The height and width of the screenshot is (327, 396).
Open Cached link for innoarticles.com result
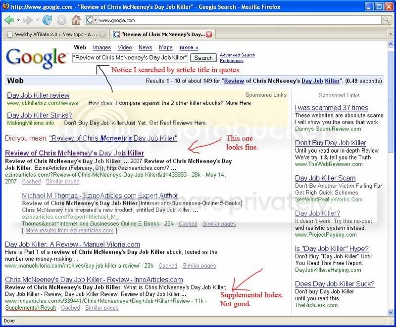(70, 308)
